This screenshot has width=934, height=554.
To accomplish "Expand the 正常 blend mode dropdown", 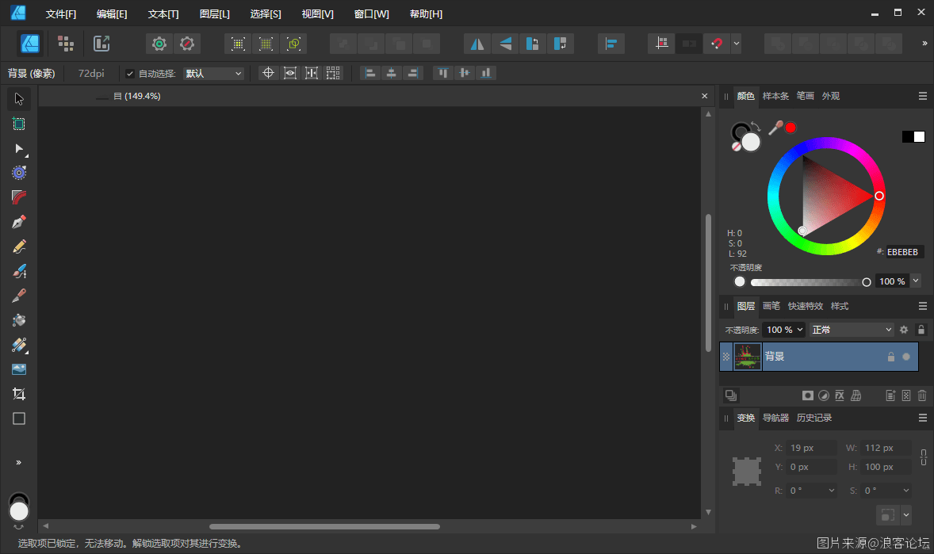I will click(852, 330).
